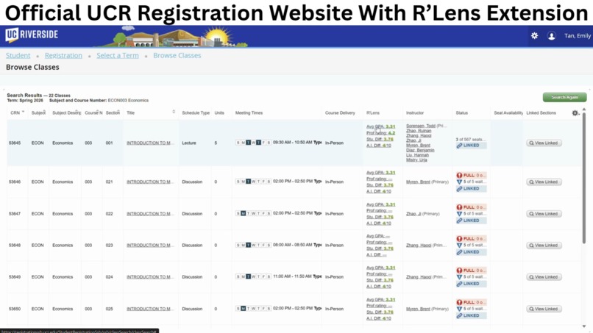
Task: Sort by the Subject Description column header
Action: point(66,112)
